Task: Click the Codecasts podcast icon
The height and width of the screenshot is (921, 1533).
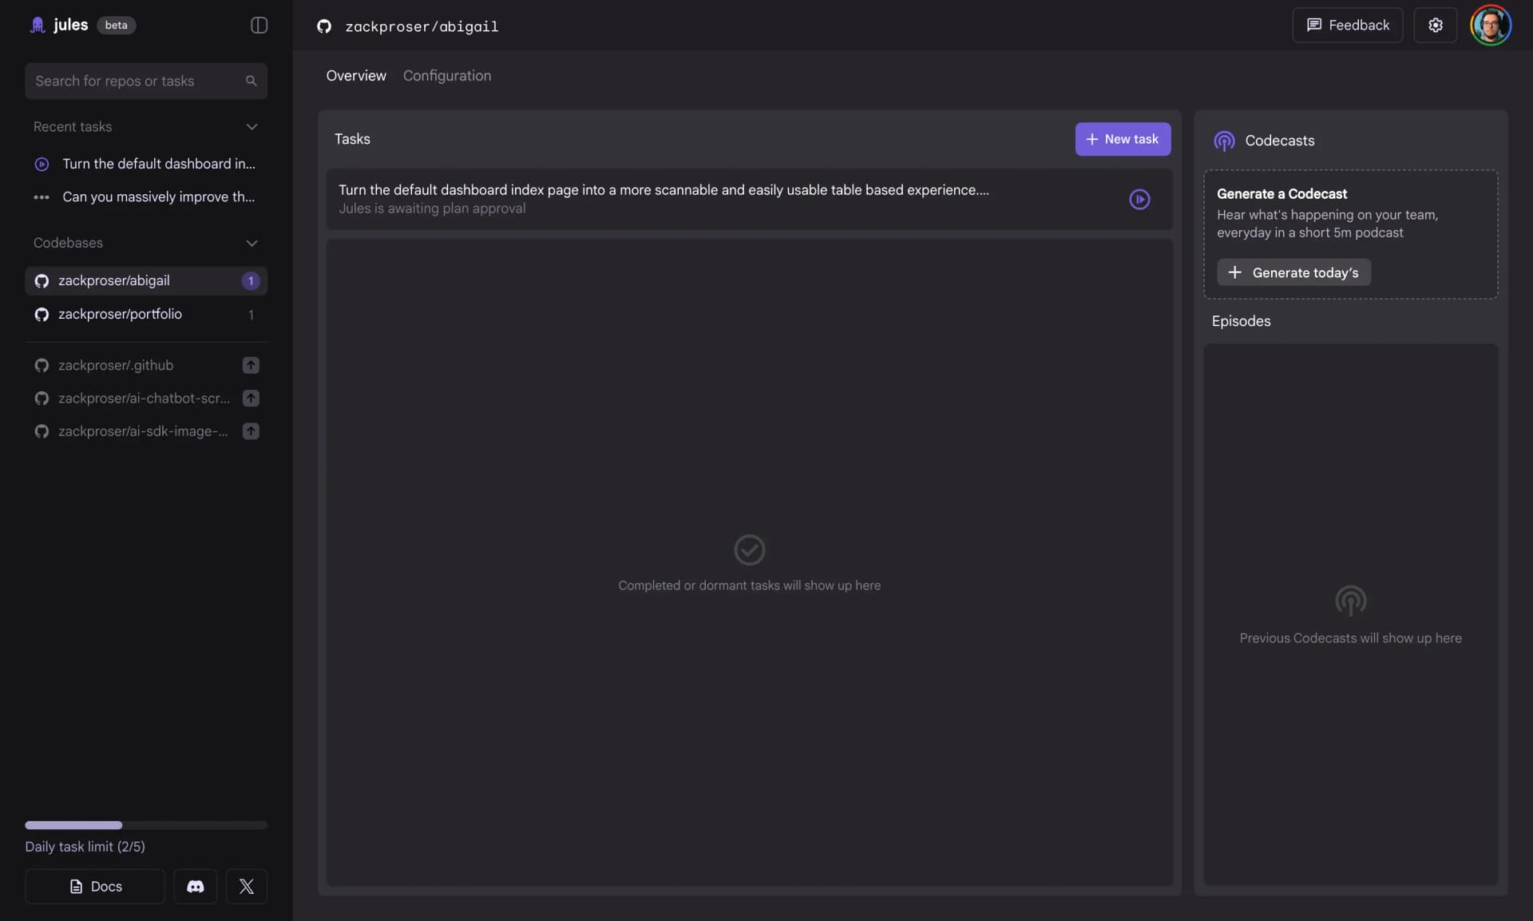Action: pos(1223,141)
